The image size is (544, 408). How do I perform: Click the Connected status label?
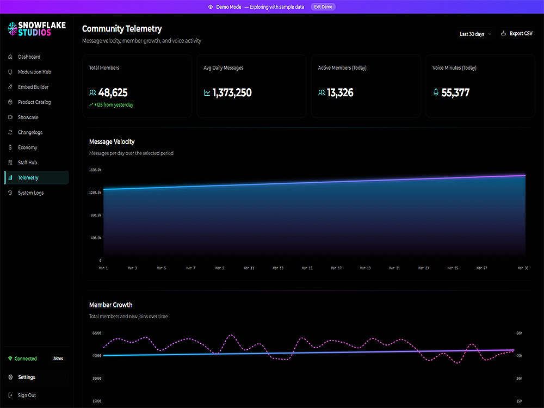click(x=26, y=358)
